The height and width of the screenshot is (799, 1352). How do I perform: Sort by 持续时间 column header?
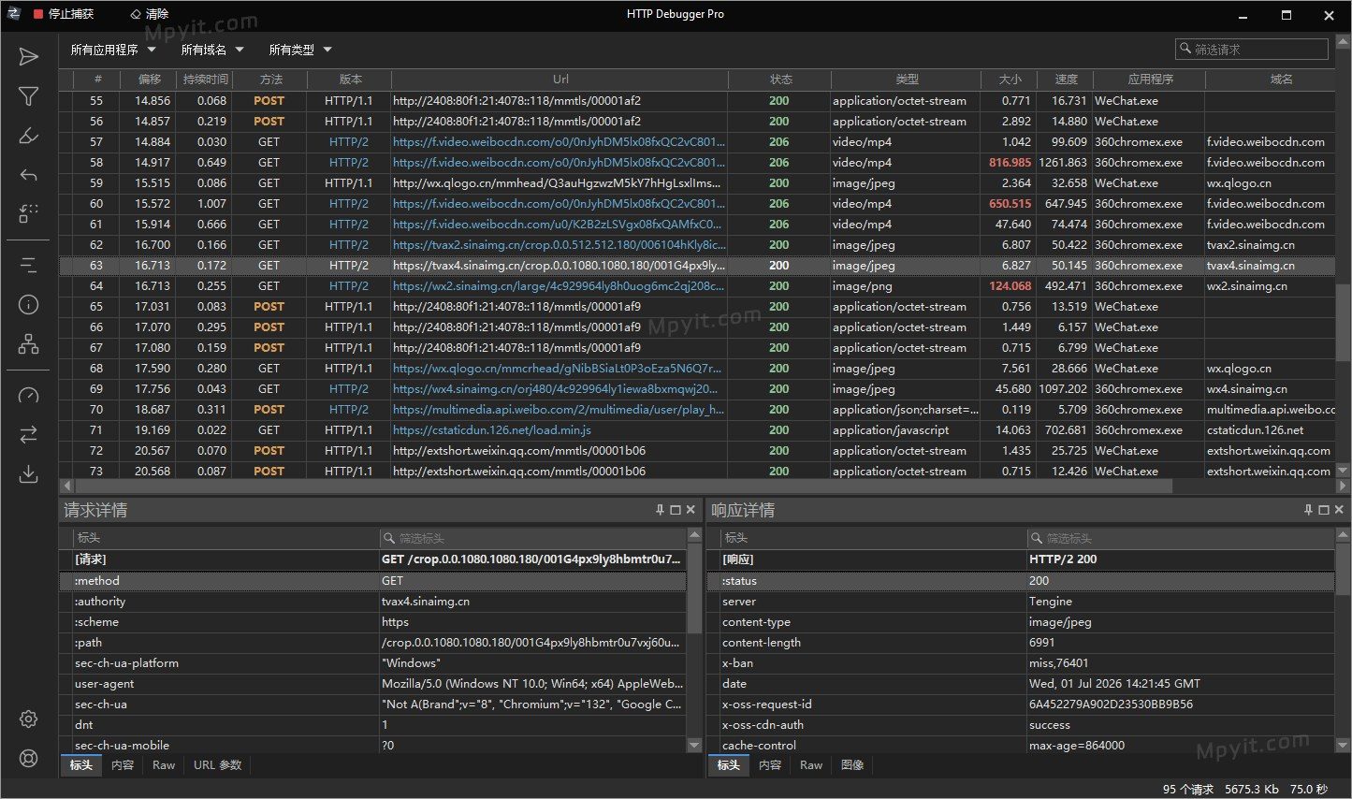(x=205, y=80)
